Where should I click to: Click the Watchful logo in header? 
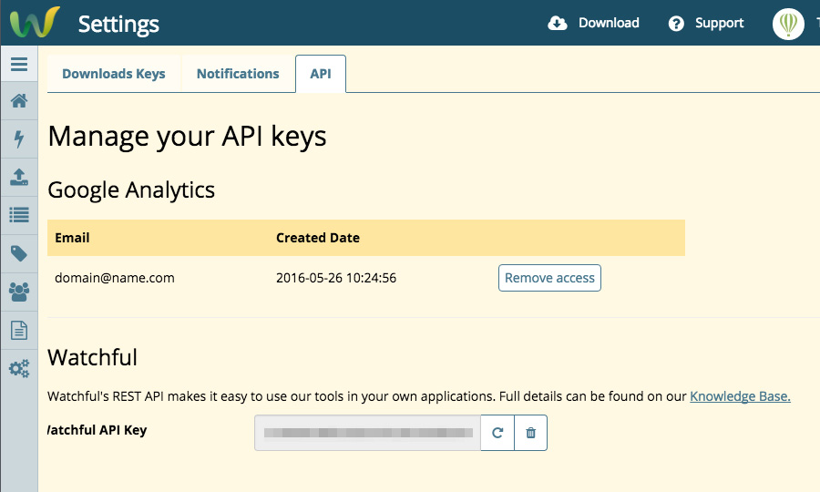pos(35,22)
